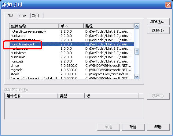The width and height of the screenshot is (173, 136).
Task: Click the 浏览(B)... button
Action: tap(158, 22)
